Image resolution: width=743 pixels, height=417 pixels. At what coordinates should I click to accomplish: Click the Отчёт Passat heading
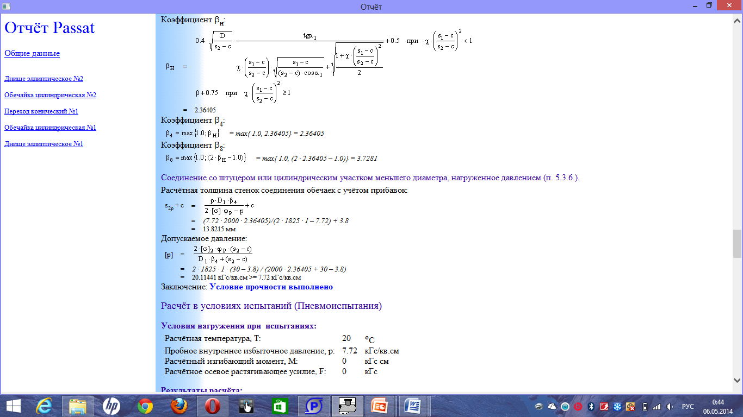[49, 28]
